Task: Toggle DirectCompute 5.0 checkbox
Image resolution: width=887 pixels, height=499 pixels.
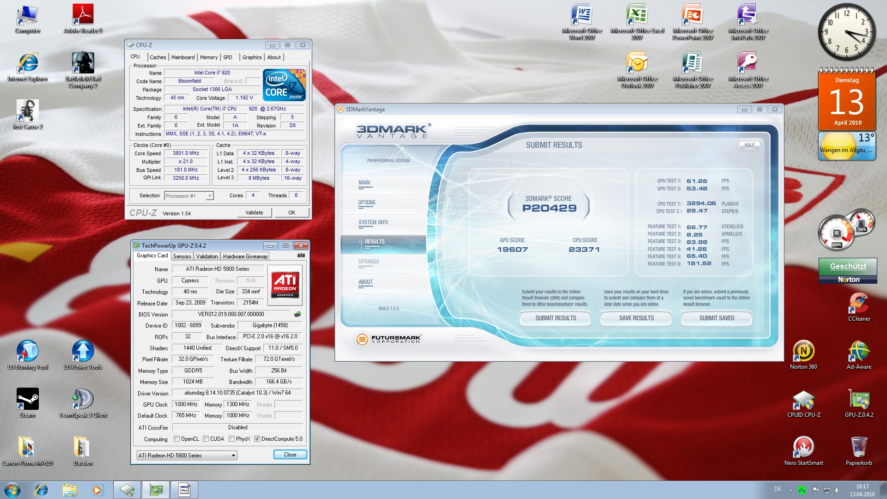Action: click(257, 439)
